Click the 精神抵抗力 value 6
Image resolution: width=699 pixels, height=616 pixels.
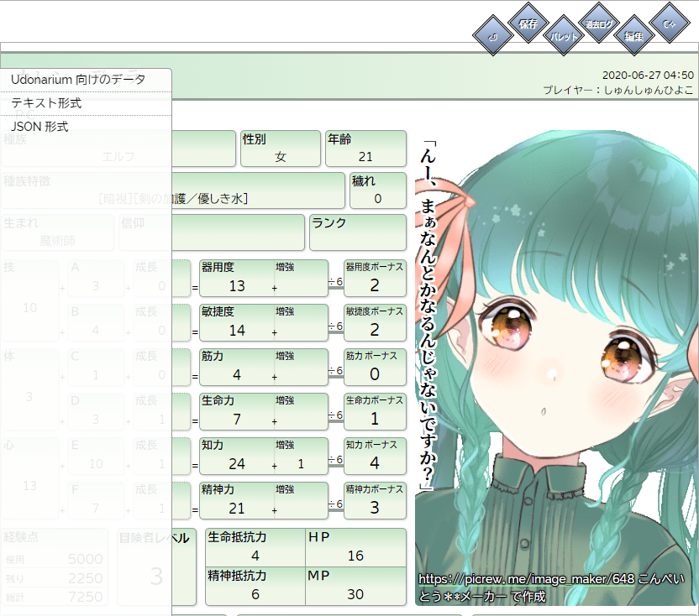(255, 594)
